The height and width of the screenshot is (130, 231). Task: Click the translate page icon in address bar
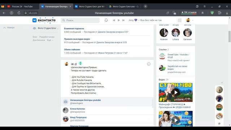(174, 13)
